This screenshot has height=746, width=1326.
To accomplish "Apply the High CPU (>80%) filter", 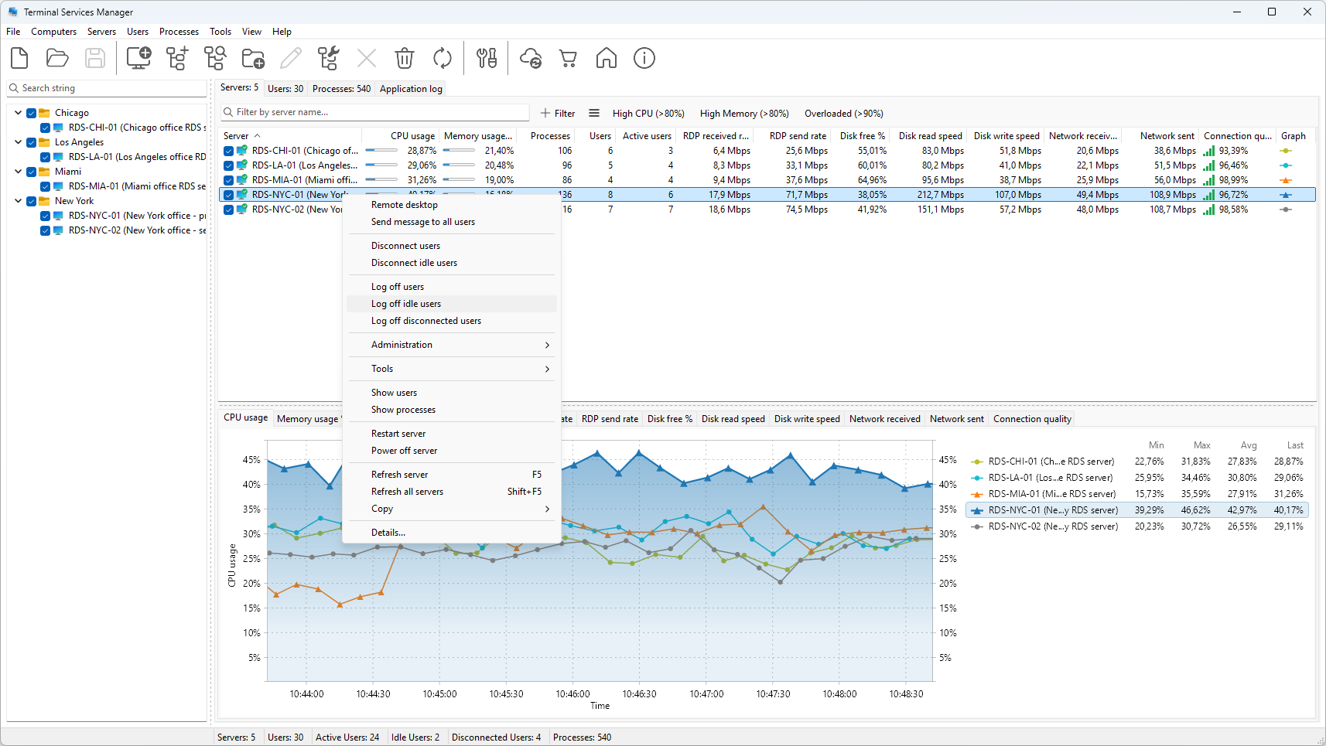I will (648, 114).
